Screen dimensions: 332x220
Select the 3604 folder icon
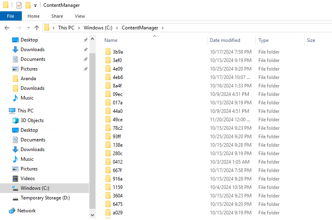(108, 195)
